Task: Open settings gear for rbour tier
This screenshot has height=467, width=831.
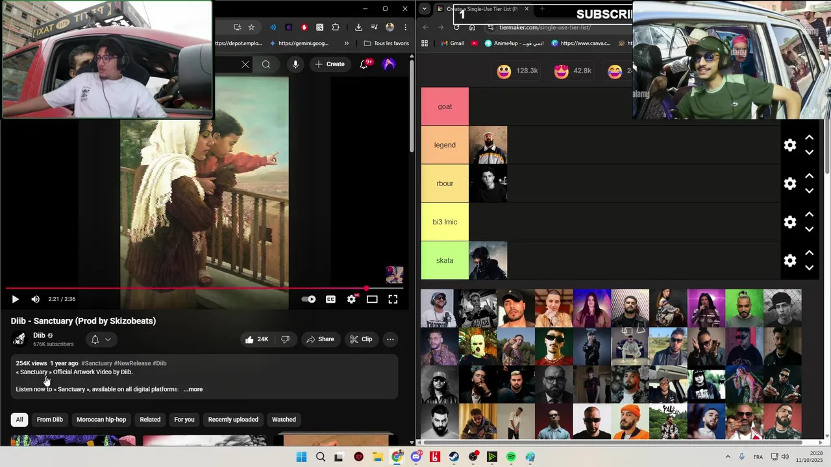Action: coord(790,184)
